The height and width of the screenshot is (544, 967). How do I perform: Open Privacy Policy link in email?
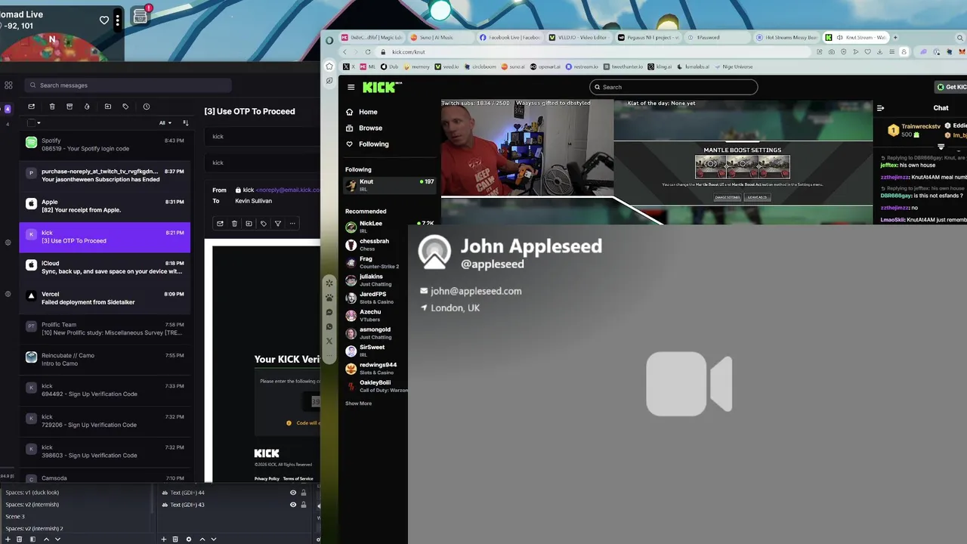click(267, 478)
